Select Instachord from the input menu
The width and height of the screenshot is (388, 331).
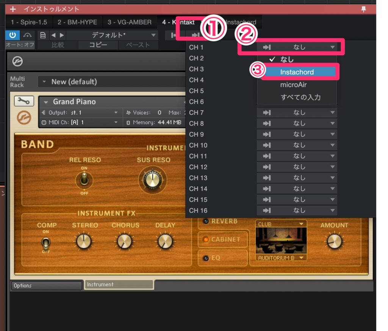pyautogui.click(x=297, y=72)
